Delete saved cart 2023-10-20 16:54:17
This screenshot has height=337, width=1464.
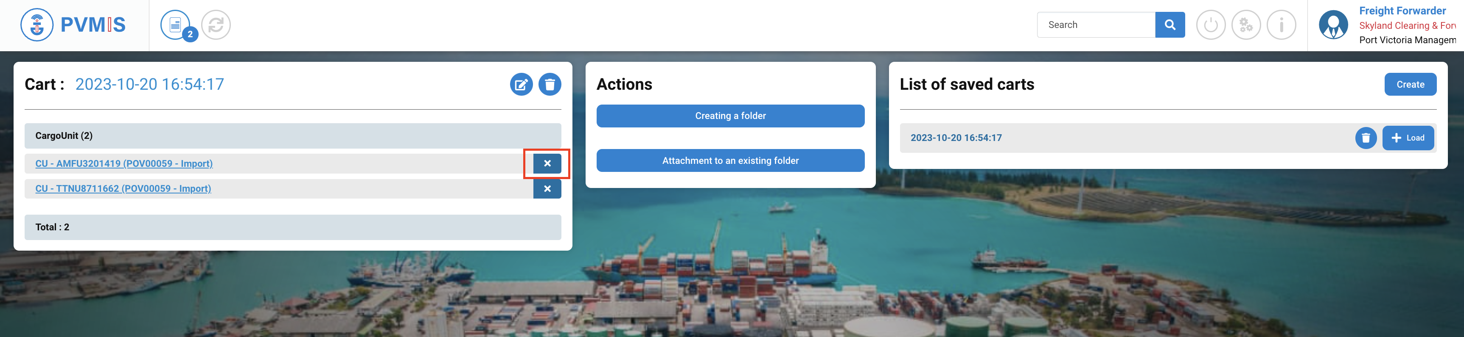coord(1366,138)
